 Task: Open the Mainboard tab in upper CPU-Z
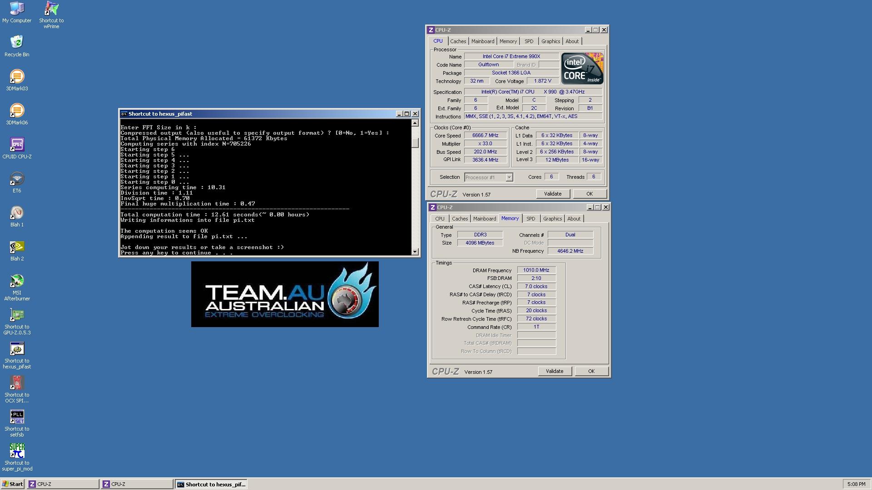click(x=482, y=41)
